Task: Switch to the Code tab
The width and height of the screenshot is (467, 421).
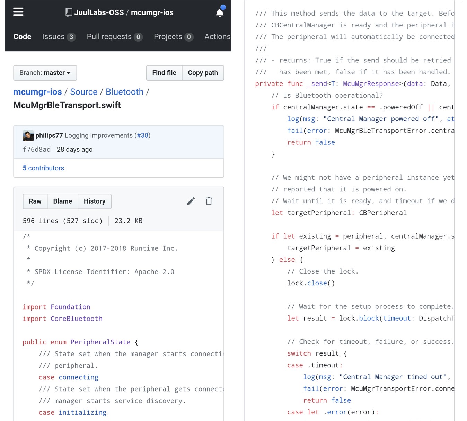Action: click(x=22, y=37)
